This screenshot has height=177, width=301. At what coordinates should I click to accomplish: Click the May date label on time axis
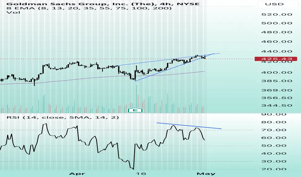pos(206,174)
